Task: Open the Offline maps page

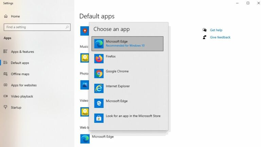Action: [x=20, y=74]
